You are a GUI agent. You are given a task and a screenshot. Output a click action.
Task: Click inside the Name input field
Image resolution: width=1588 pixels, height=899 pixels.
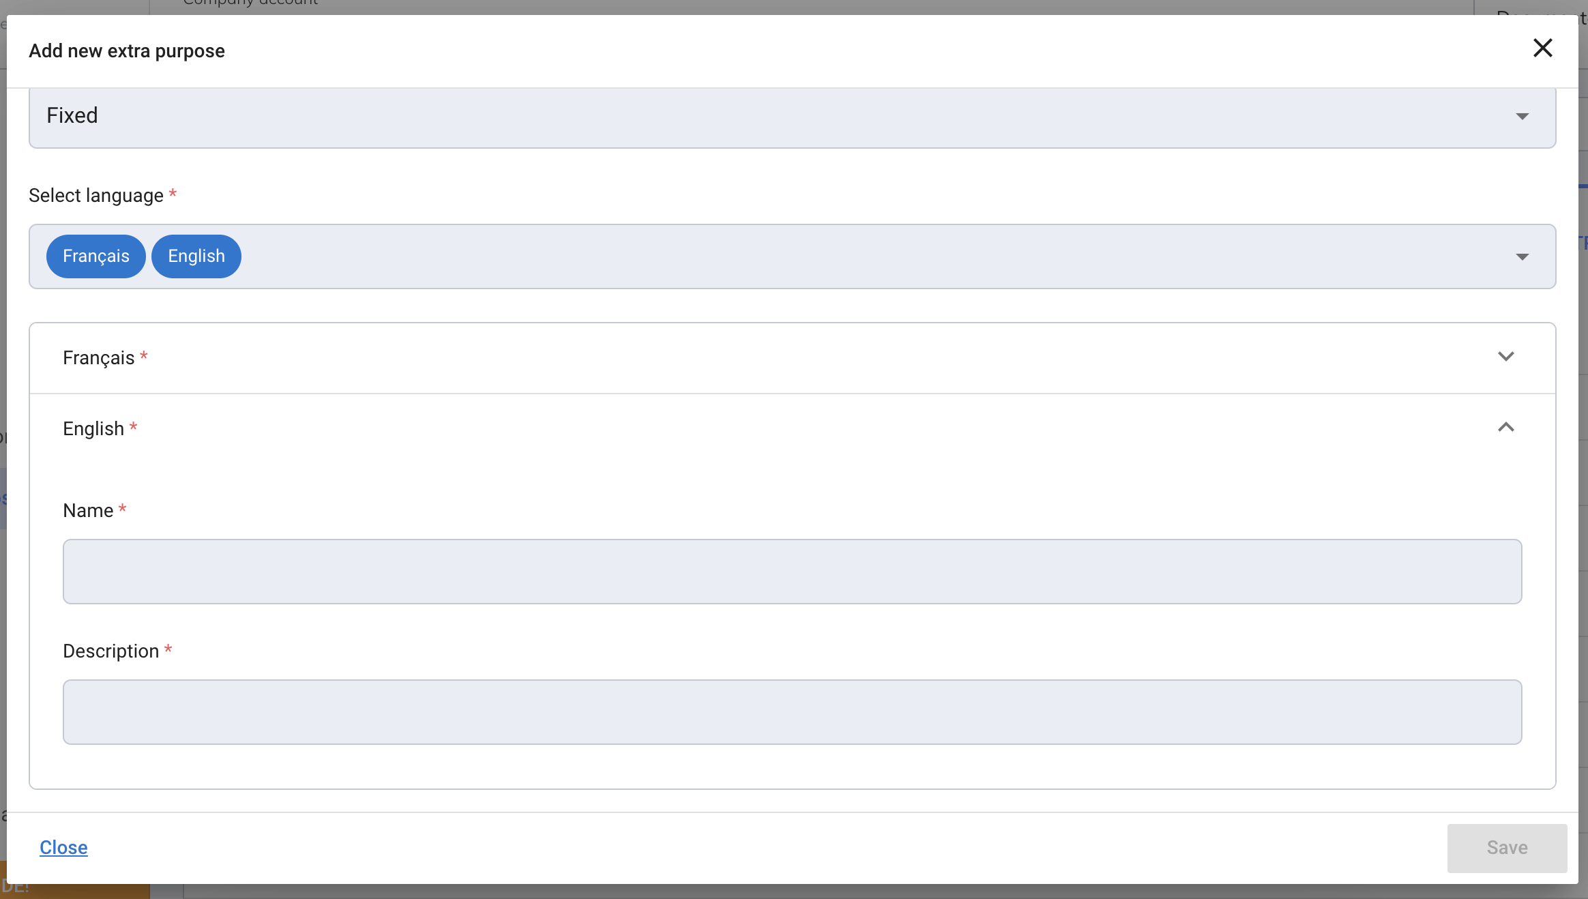click(791, 571)
